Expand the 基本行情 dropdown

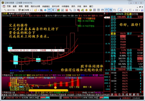[16, 10]
